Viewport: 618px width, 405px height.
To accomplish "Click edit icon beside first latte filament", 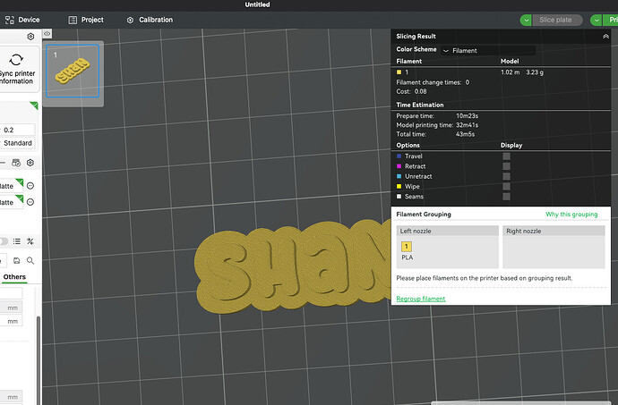I will tap(30, 186).
